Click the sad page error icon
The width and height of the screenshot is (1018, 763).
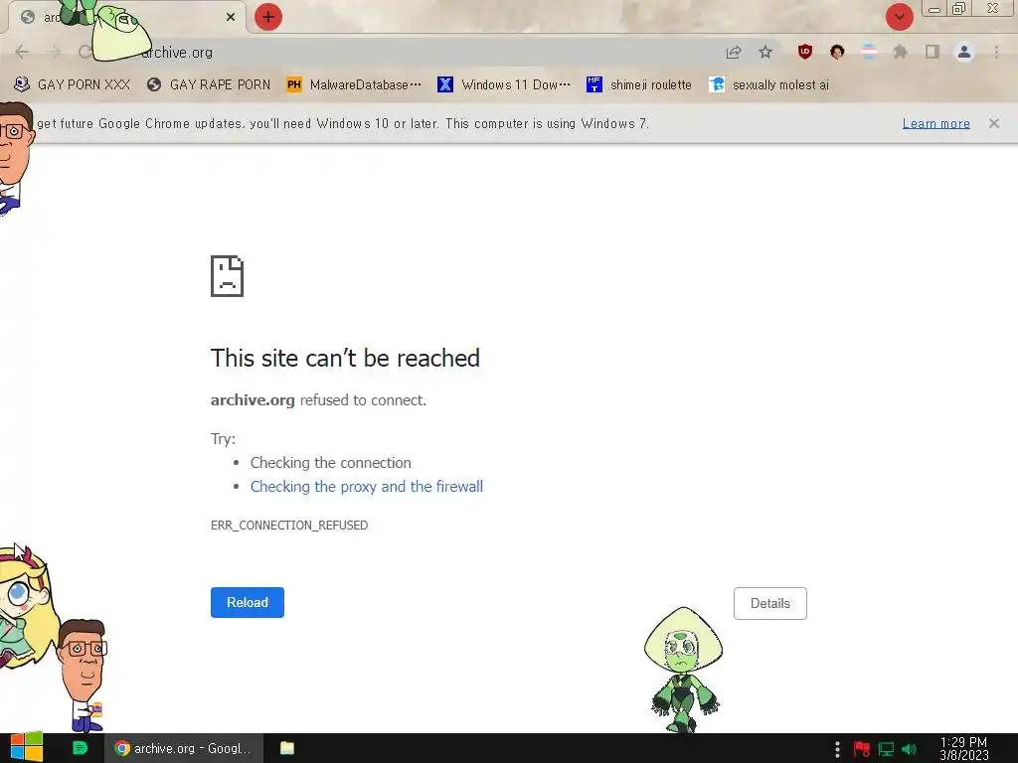[x=228, y=276]
